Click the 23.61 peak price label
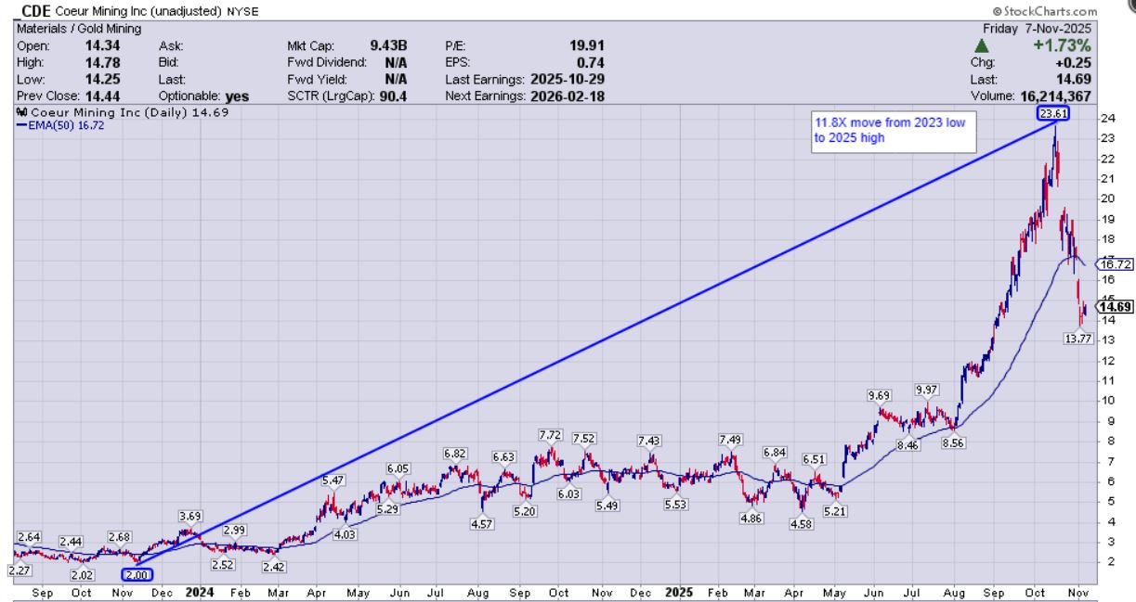Viewport: 1136px width, 602px height. 1052,114
